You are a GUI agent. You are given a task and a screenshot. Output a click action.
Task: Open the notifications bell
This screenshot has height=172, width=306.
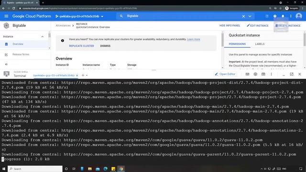pos(283,16)
